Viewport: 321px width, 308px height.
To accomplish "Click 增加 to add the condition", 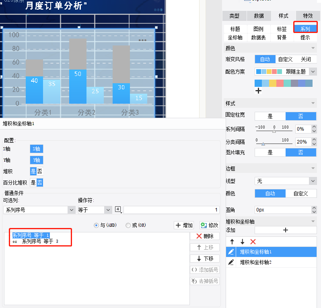I will (x=184, y=225).
